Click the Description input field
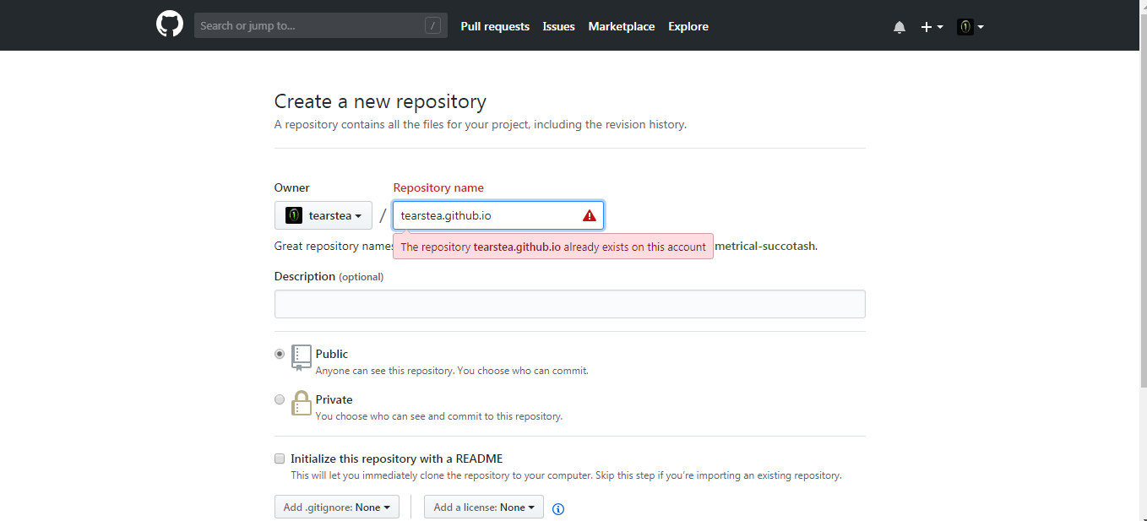This screenshot has height=521, width=1147. coord(570,304)
